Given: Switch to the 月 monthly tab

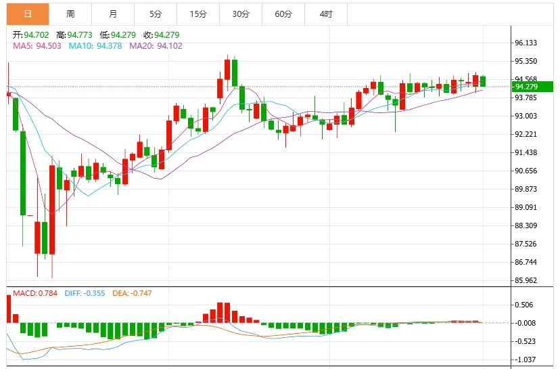Looking at the screenshot, I should coord(113,14).
